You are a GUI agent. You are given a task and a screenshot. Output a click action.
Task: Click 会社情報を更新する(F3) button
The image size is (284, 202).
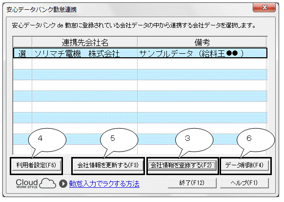point(108,165)
